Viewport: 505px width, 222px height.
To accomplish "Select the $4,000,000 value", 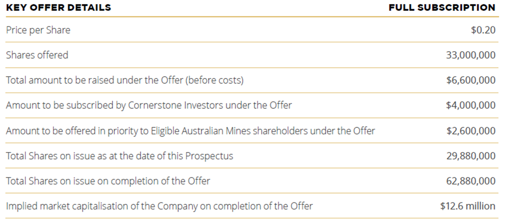I will pyautogui.click(x=471, y=105).
